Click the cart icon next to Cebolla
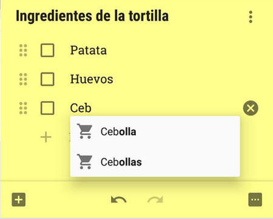The height and width of the screenshot is (219, 273). tap(85, 131)
